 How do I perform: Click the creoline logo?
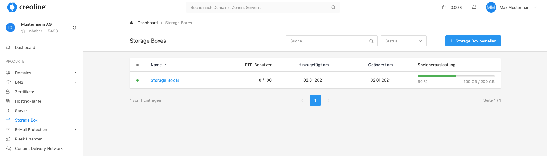click(26, 7)
